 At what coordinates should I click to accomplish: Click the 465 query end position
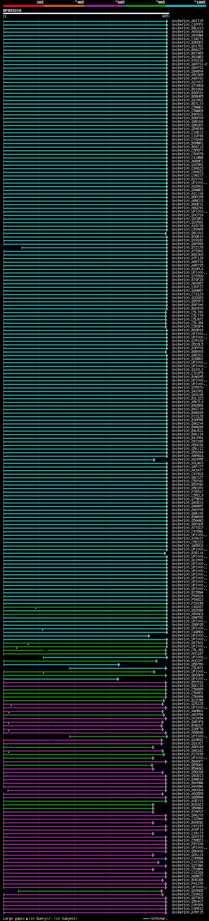click(165, 16)
